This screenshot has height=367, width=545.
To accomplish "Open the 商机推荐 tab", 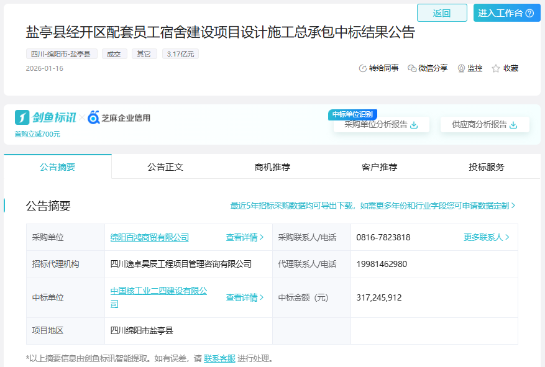I will pos(272,166).
